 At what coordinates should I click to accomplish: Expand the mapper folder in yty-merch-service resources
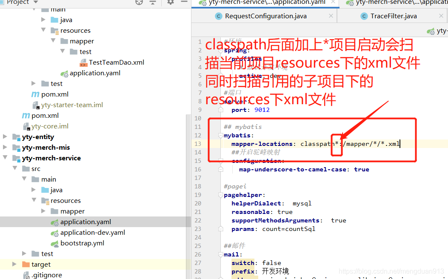[x=43, y=211]
